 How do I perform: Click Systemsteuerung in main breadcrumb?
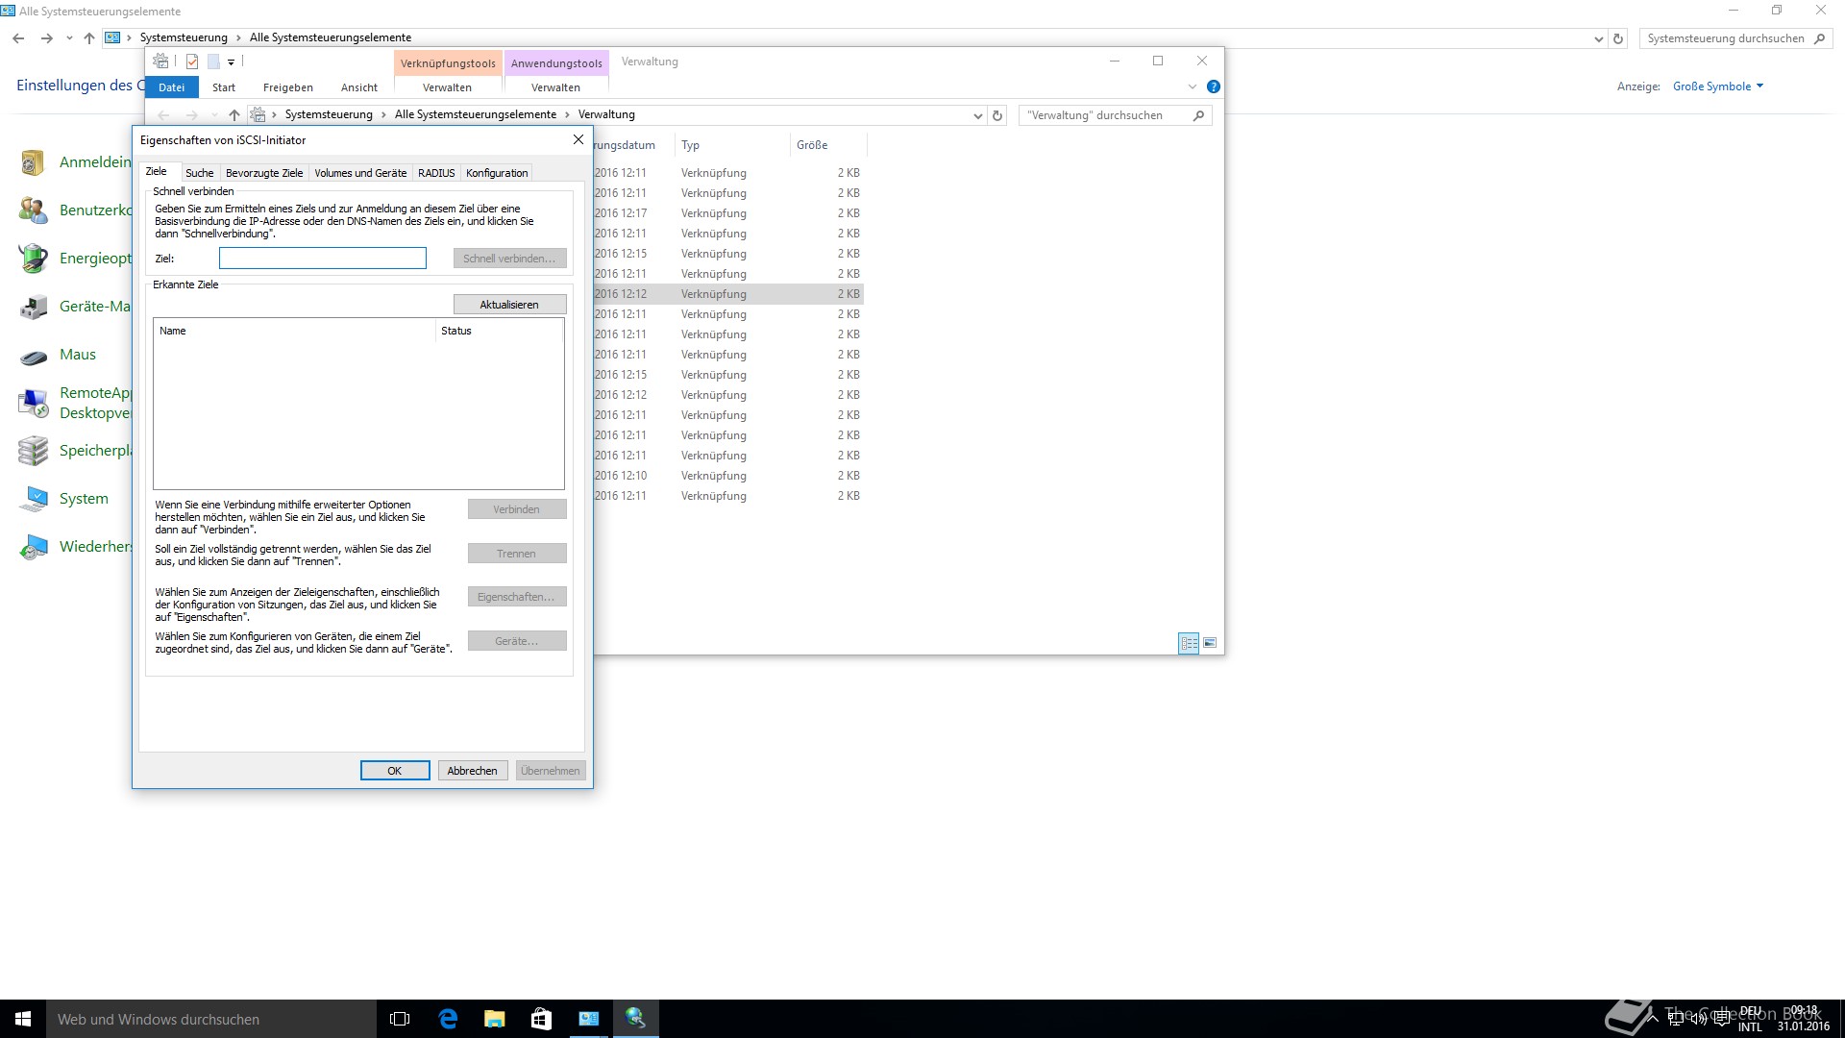tap(184, 37)
